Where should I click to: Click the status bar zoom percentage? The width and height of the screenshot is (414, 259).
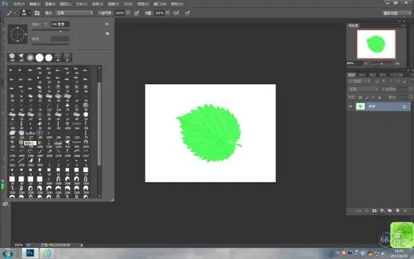click(18, 245)
